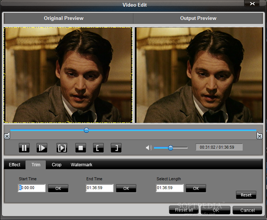
Task: Confirm Select Length with its OK button
Action: (196, 188)
